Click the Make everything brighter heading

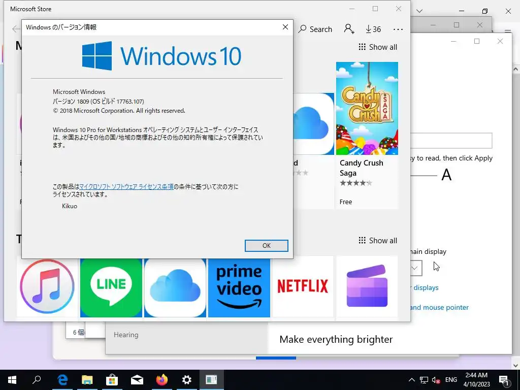336,339
